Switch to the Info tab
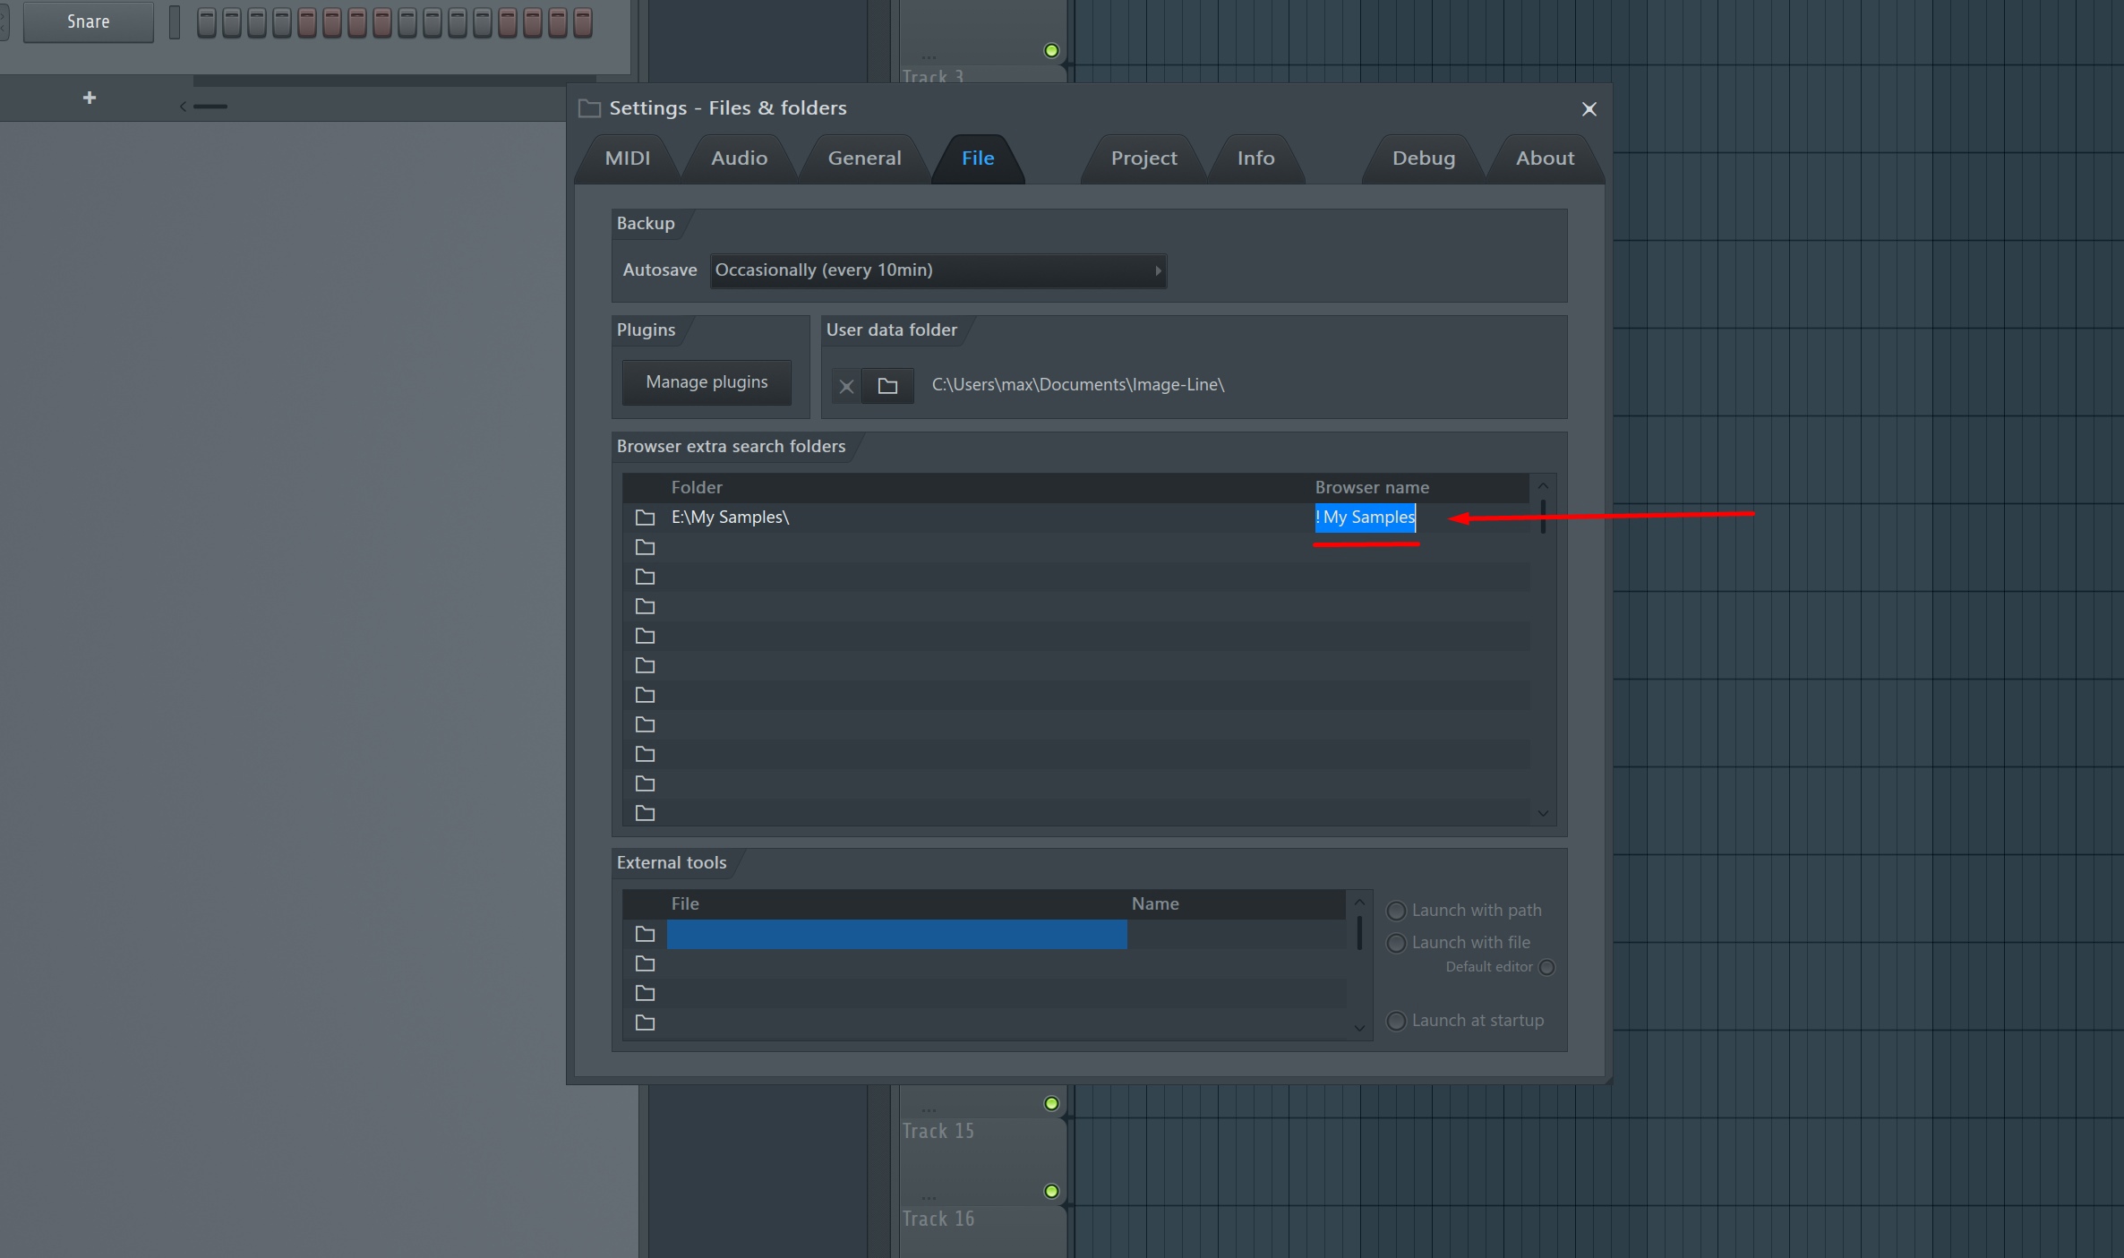Viewport: 2124px width, 1258px height. (1255, 158)
